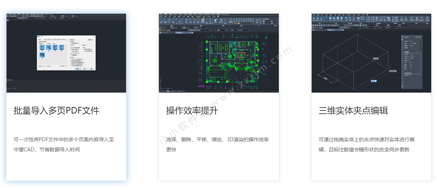The height and width of the screenshot is (191, 437).
Task: Pick the Move tool in the floor plan screenshot ribbon
Action: coord(186,21)
